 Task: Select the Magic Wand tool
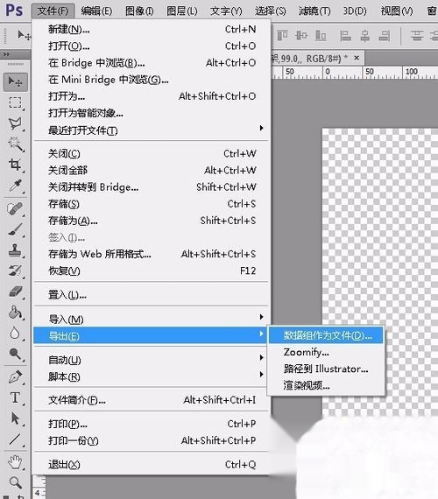click(x=15, y=144)
